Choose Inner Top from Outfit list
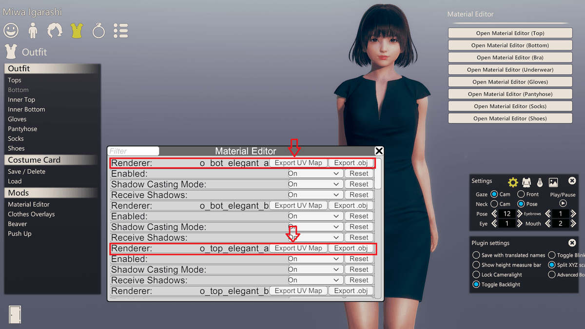Screen dimensions: 585x329 [21, 99]
